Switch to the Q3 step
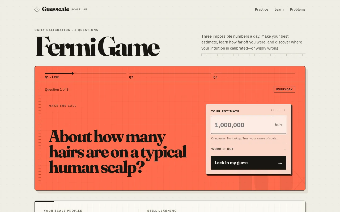This screenshot has height=212, width=340. pos(215,77)
